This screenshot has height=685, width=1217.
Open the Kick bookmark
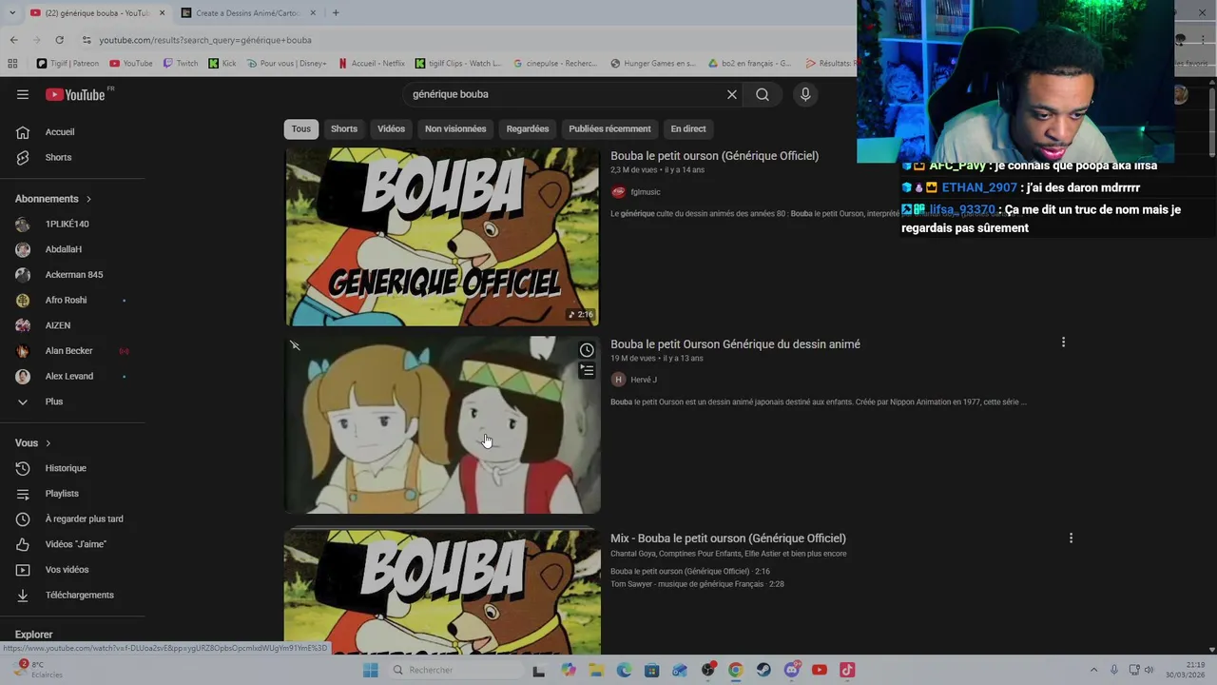(222, 64)
